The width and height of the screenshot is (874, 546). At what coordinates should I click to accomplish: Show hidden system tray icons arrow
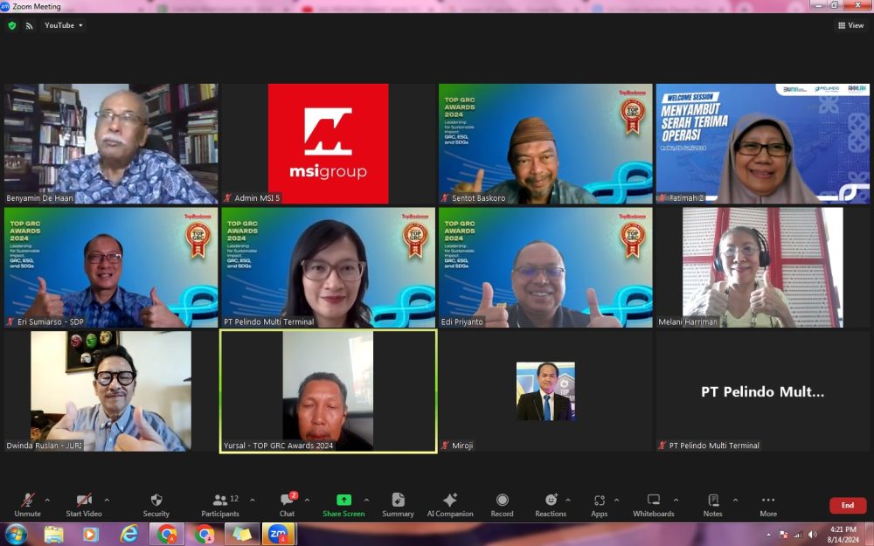pyautogui.click(x=768, y=535)
